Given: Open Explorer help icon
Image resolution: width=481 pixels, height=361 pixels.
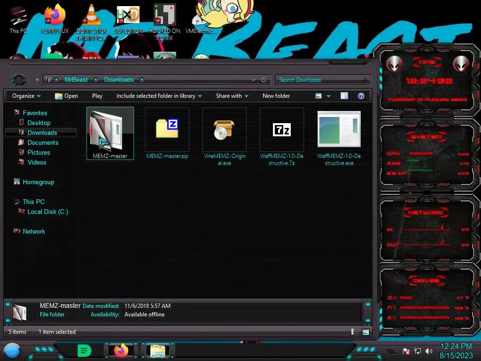Looking at the screenshot, I should (x=361, y=96).
